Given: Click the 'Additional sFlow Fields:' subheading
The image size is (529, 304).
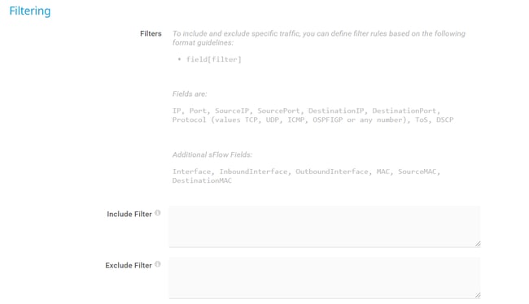Looking at the screenshot, I should point(212,154).
